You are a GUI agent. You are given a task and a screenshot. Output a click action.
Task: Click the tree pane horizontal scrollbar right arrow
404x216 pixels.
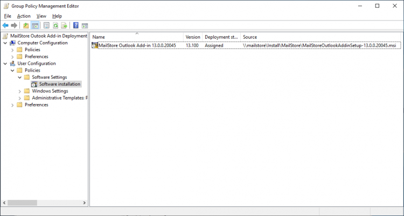[x=84, y=203]
